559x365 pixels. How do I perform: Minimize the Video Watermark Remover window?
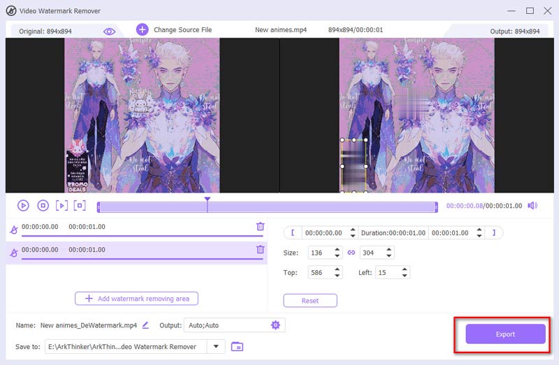[511, 10]
